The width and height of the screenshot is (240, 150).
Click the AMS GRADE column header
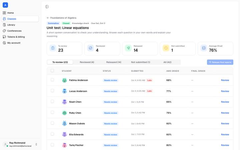point(173,71)
